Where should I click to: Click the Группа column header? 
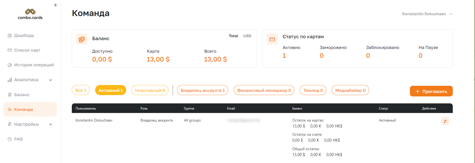pos(189,108)
